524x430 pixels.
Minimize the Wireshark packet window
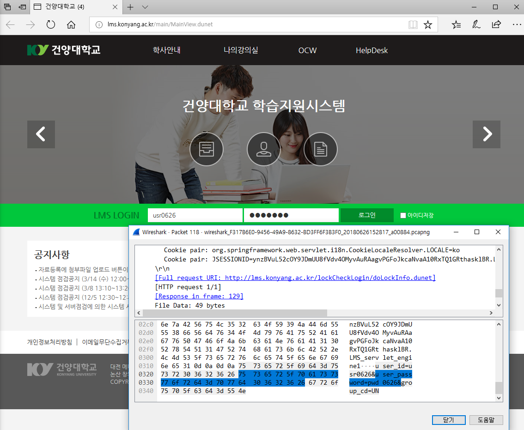[x=456, y=232]
